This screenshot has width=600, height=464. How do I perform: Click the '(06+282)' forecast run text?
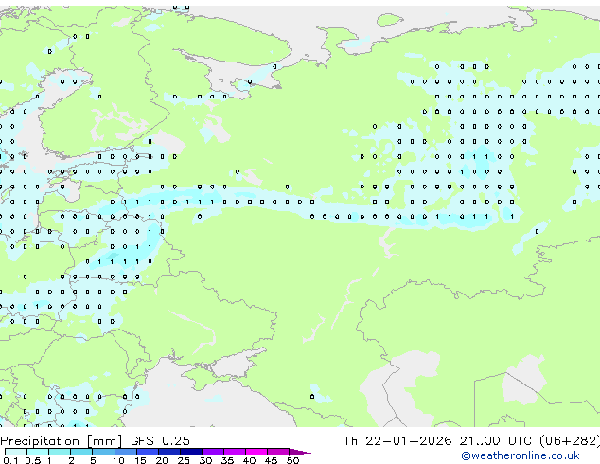(570, 441)
